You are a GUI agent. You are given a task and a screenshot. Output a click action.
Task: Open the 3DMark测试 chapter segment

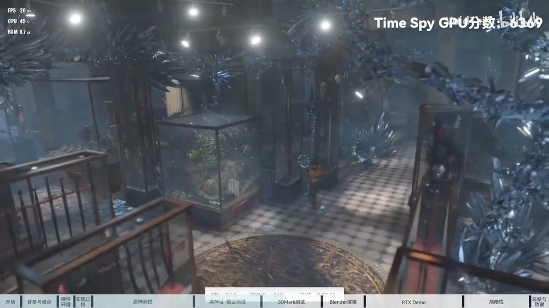pyautogui.click(x=292, y=302)
